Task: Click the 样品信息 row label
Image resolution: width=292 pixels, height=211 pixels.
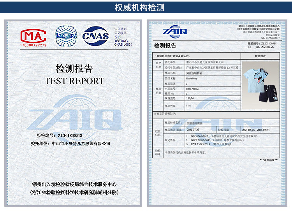Action: [158, 91]
